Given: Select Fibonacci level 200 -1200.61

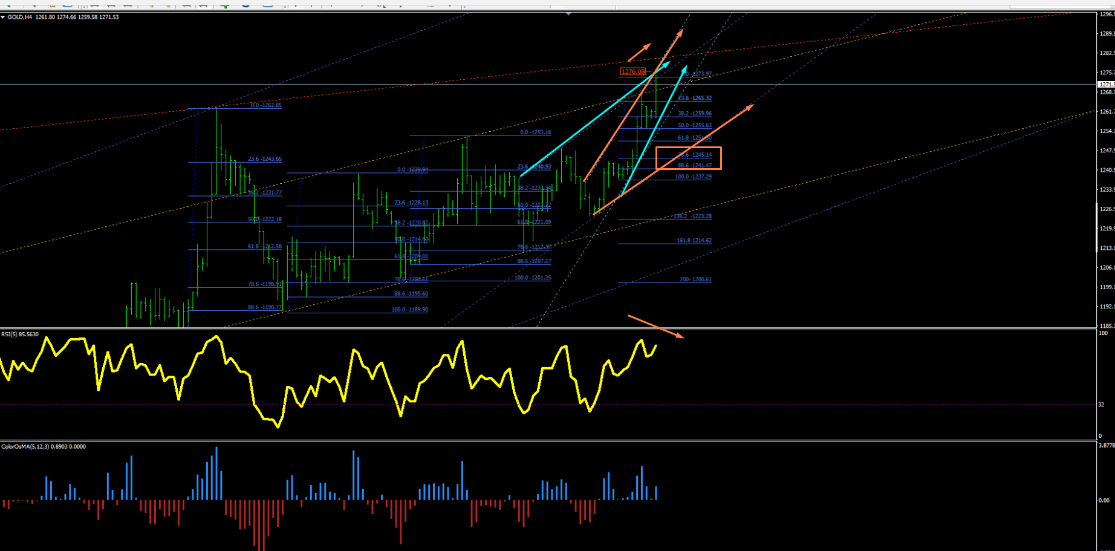Looking at the screenshot, I should 695,279.
